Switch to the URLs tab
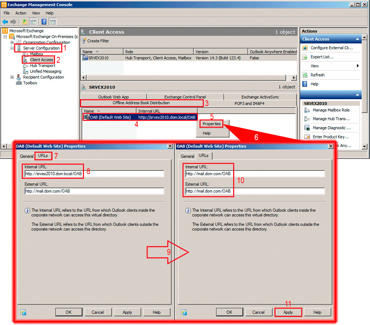This screenshot has width=370, height=325. [43, 156]
